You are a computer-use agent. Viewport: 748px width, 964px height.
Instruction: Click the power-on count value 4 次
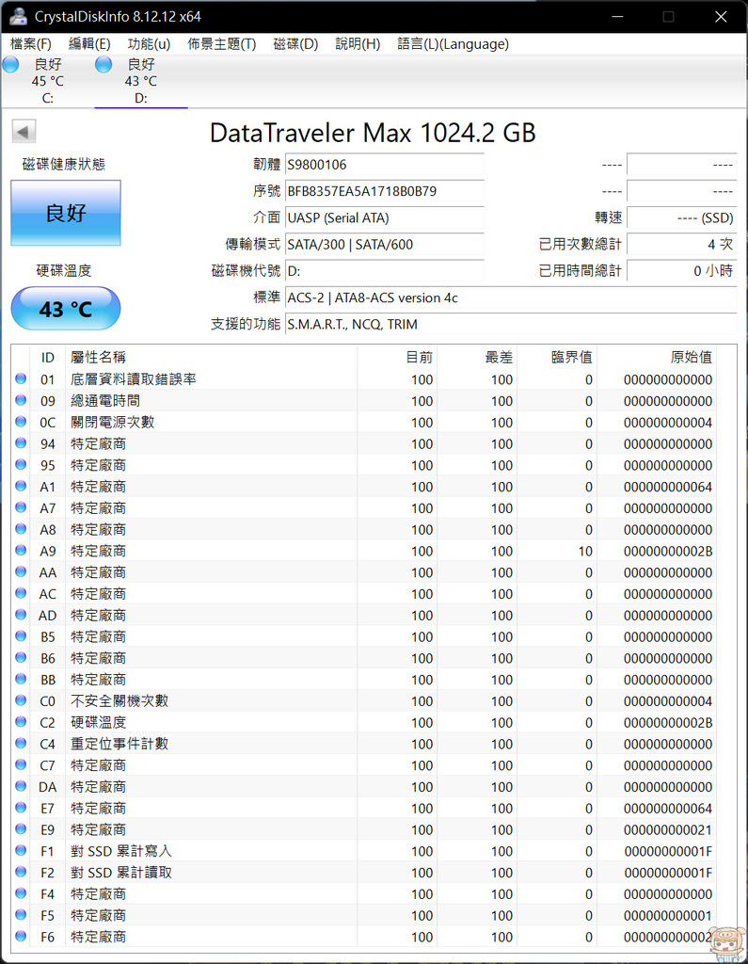[x=681, y=244]
